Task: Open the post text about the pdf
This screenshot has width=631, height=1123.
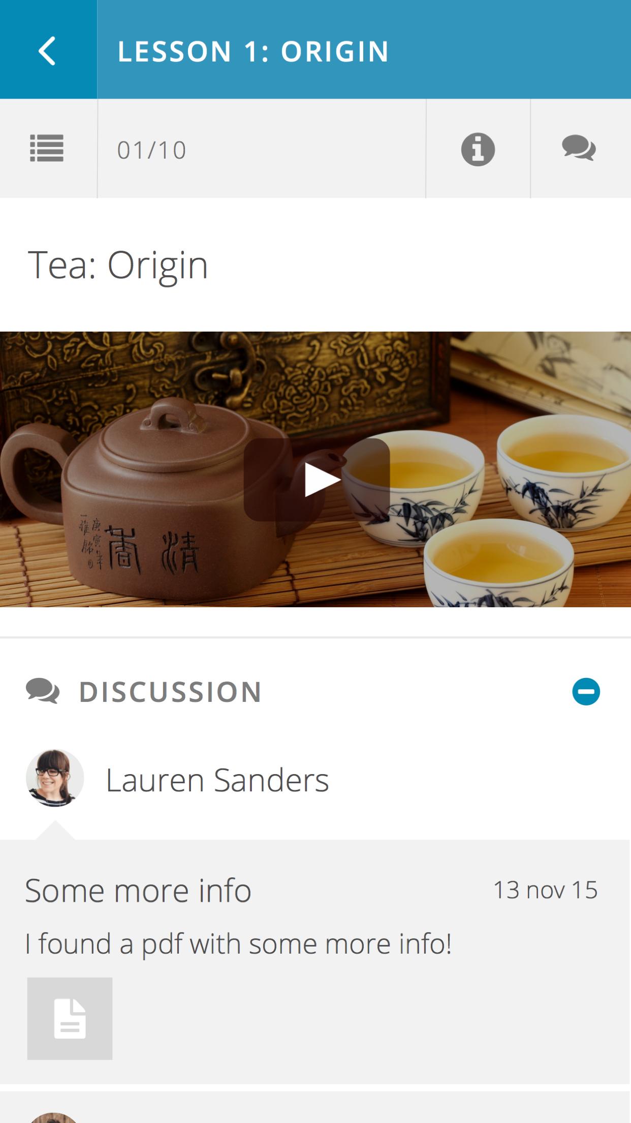Action: [x=238, y=944]
